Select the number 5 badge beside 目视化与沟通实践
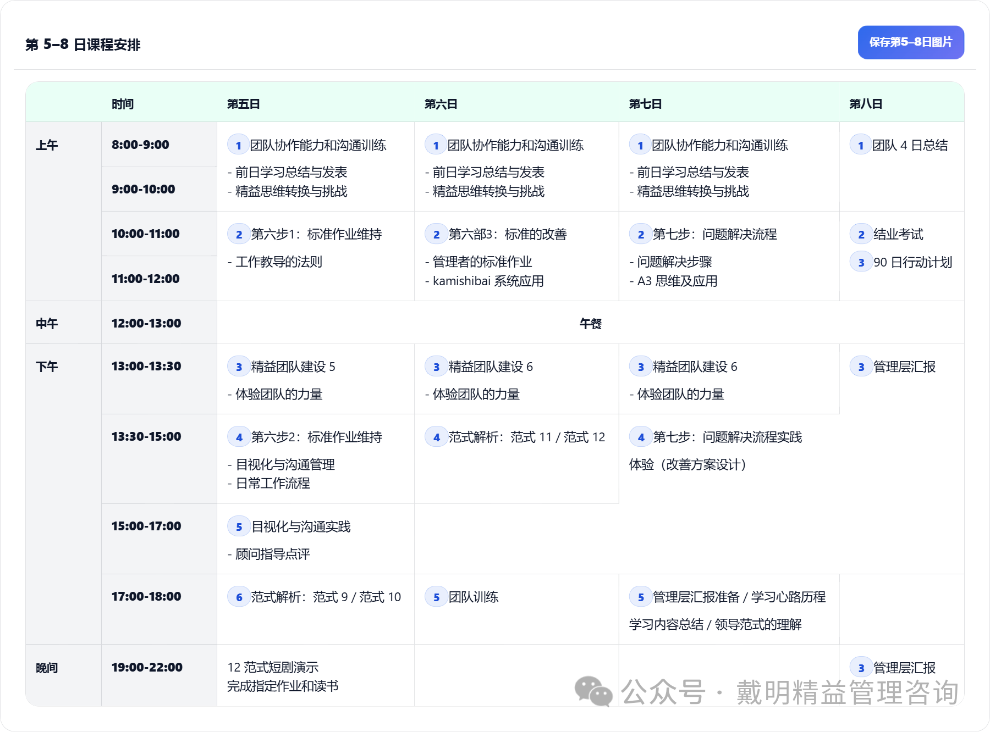The height and width of the screenshot is (732, 990). tap(239, 527)
